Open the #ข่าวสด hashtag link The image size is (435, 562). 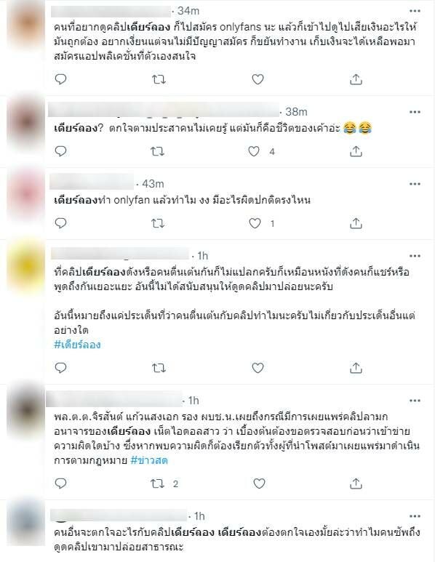pos(149,460)
